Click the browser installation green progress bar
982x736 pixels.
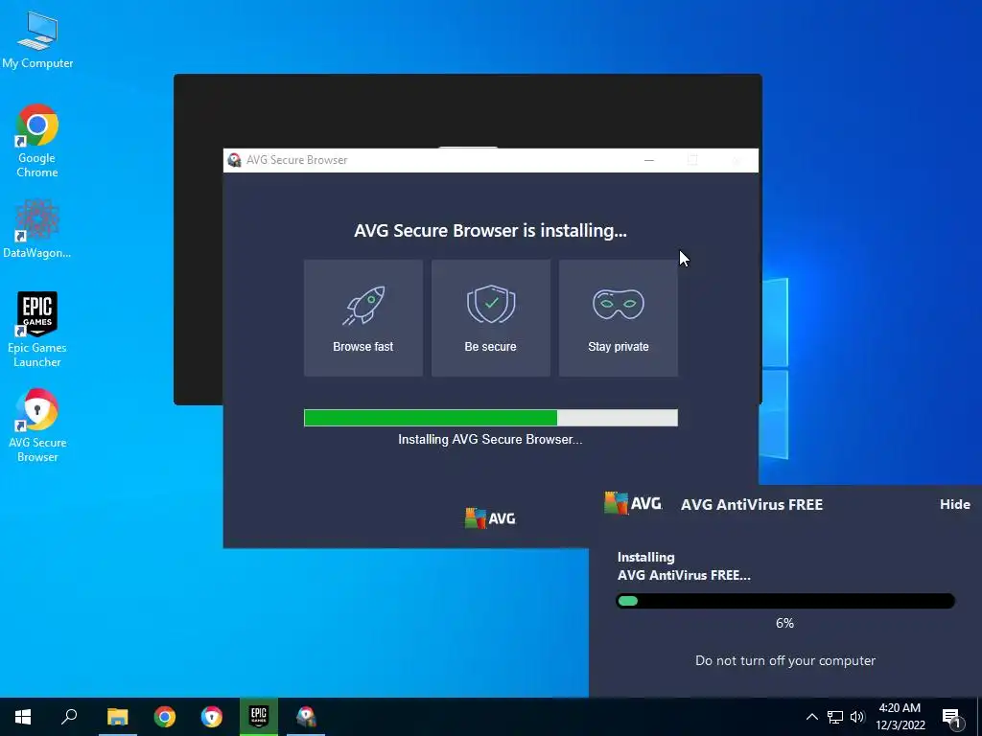coord(490,418)
